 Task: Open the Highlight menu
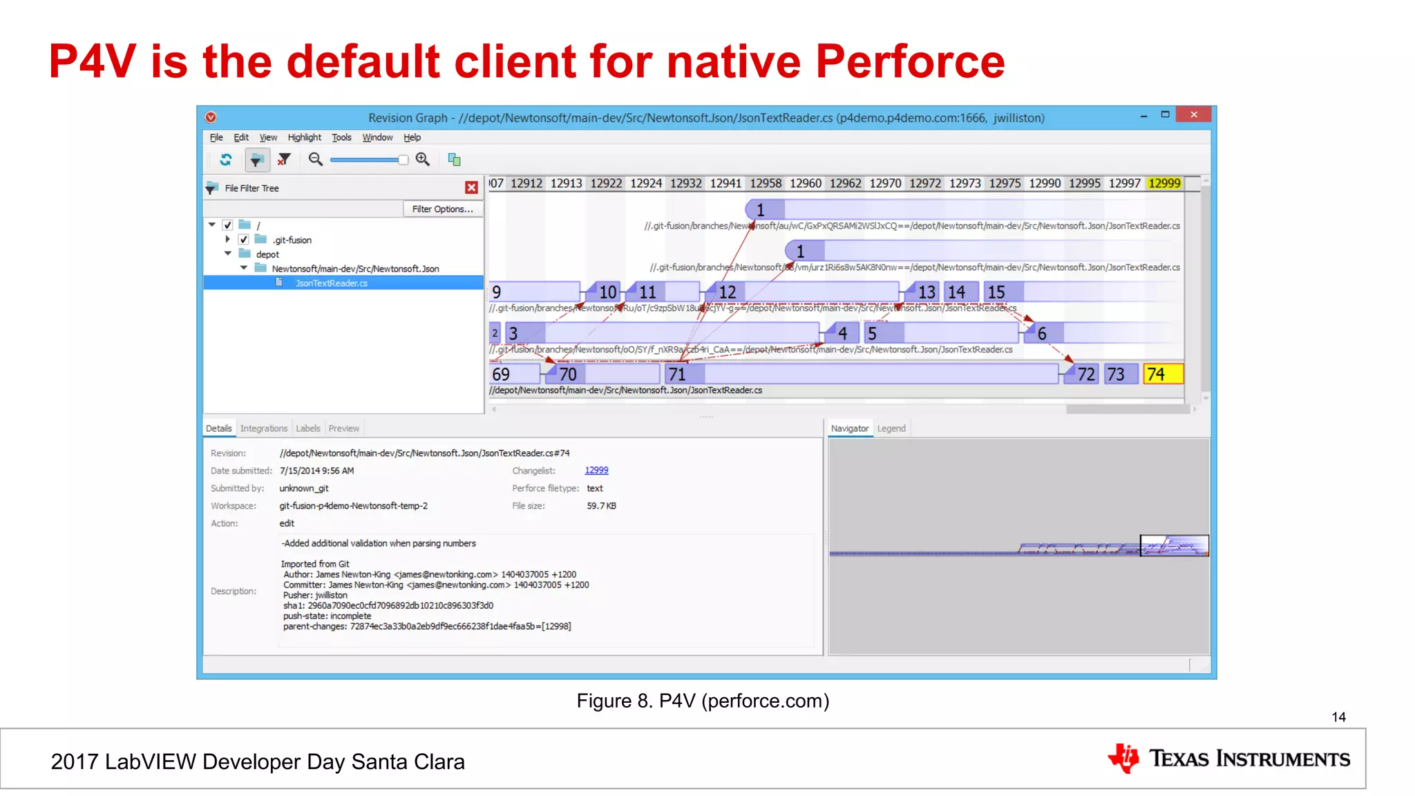[305, 138]
